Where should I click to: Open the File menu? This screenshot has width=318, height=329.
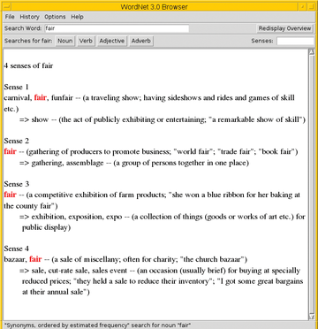tap(10, 17)
